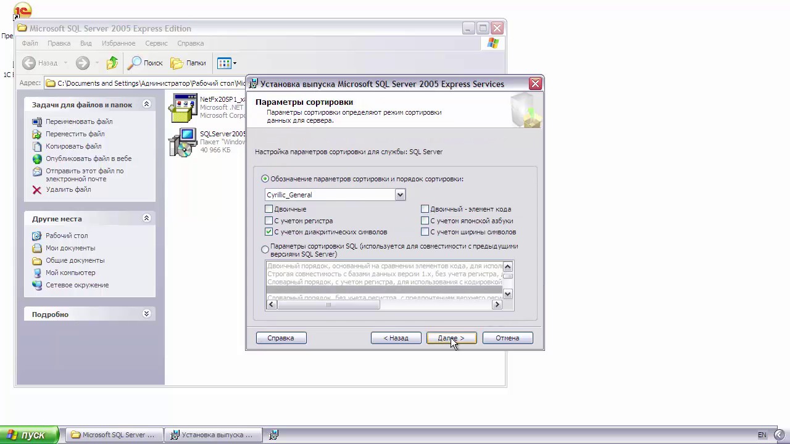The image size is (790, 444).
Task: Click the horizontal scrollbar thumb in collations list
Action: click(x=328, y=305)
